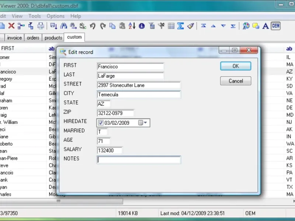The height and width of the screenshot is (221, 295).
Task: Click the go to record icon
Action: [x=54, y=26]
